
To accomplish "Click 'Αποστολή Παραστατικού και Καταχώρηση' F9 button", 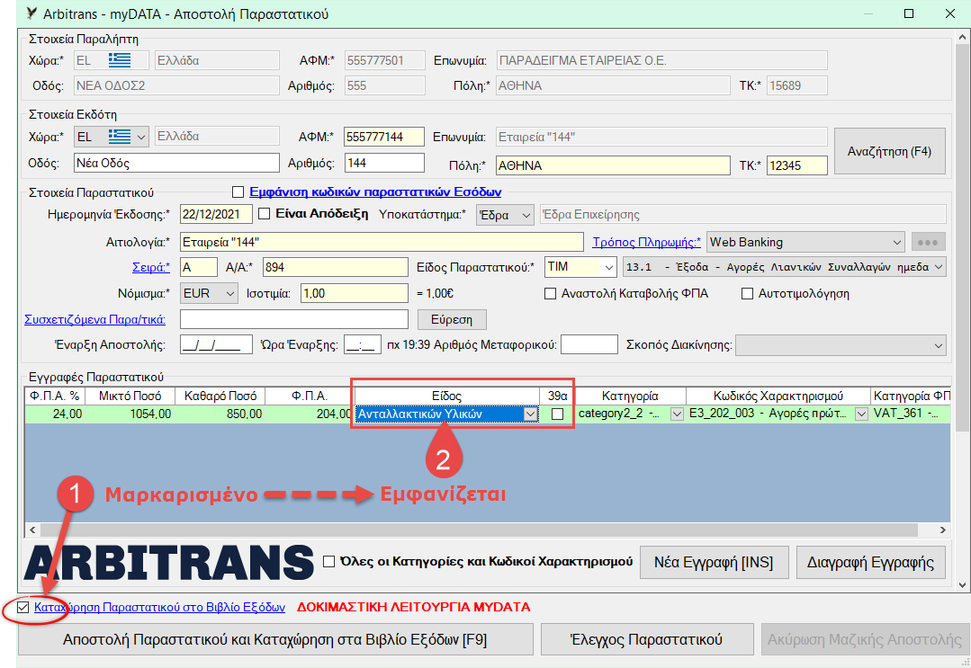I will [275, 639].
